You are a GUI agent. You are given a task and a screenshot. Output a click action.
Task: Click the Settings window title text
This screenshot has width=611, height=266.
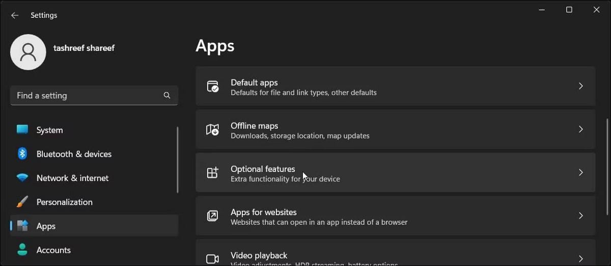pos(44,15)
